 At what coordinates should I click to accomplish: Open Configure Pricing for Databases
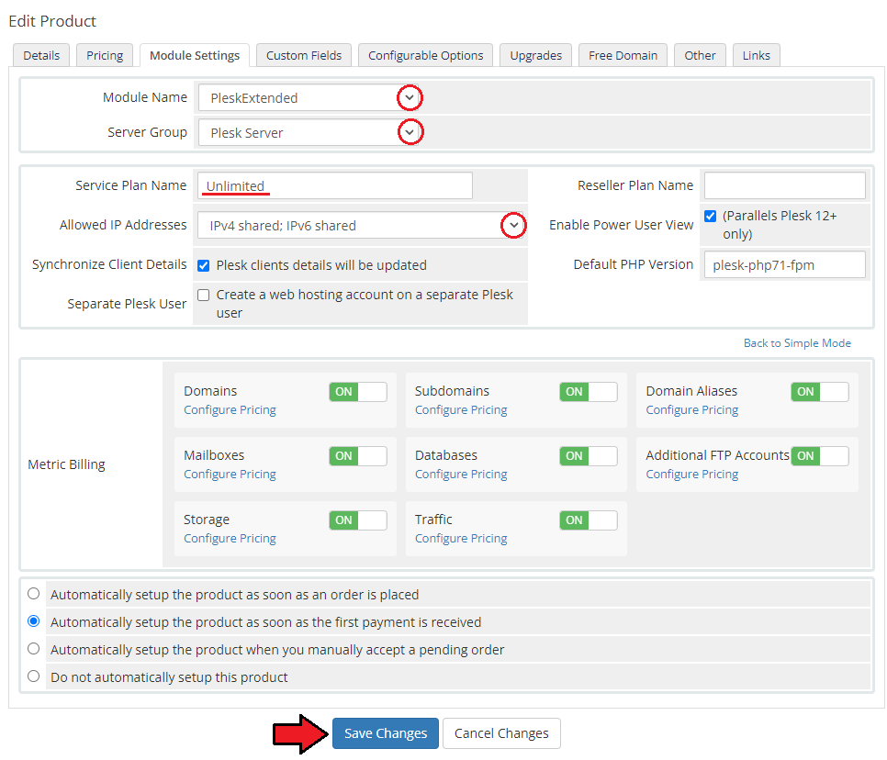click(x=461, y=475)
